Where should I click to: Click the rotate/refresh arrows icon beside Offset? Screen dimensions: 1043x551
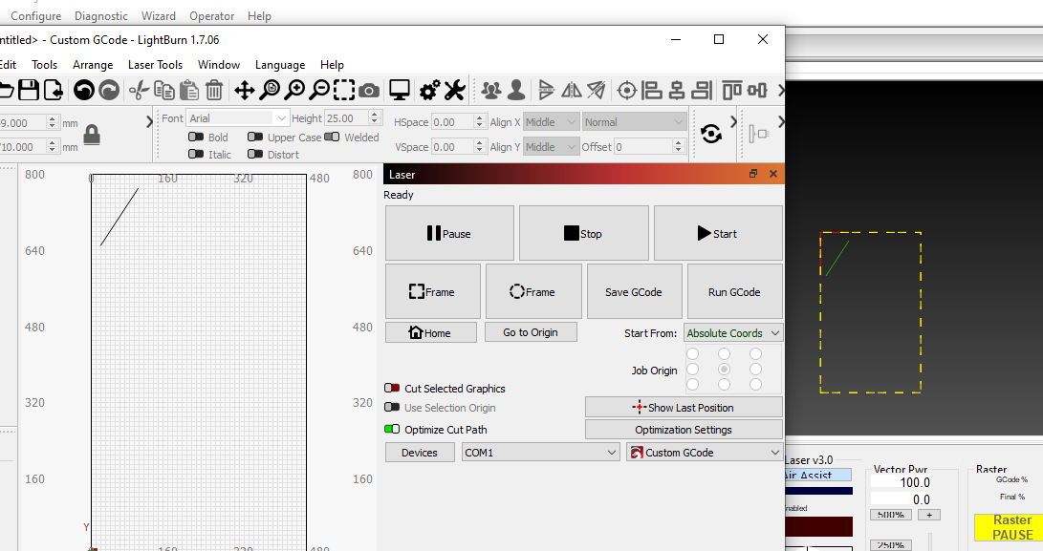click(x=711, y=134)
